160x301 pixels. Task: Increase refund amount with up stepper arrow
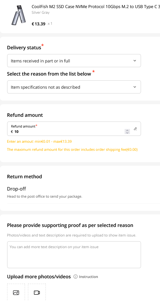tap(127, 130)
